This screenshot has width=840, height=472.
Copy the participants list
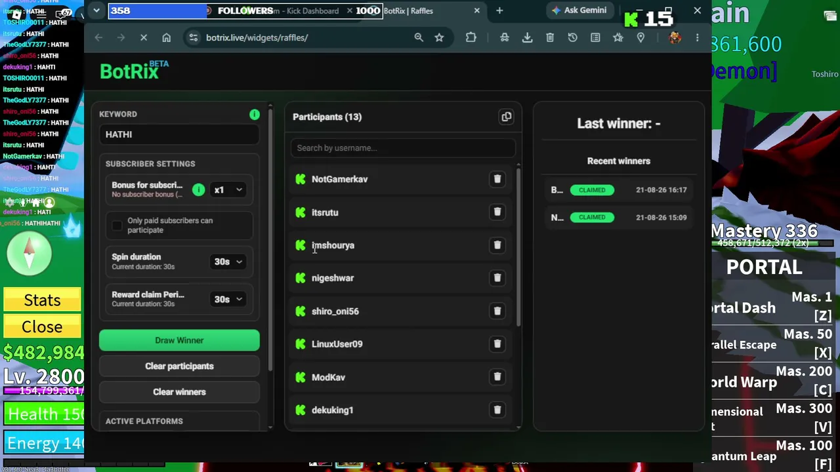tap(506, 117)
